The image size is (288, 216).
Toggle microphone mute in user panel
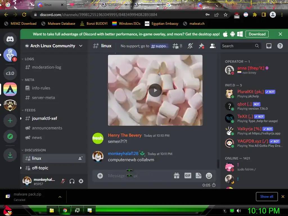pyautogui.click(x=63, y=181)
